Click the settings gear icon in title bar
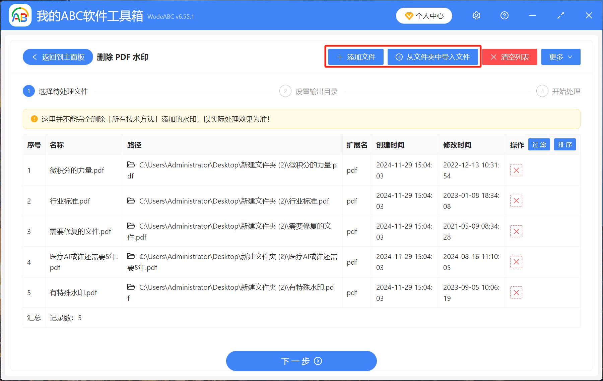This screenshot has width=603, height=381. 476,16
